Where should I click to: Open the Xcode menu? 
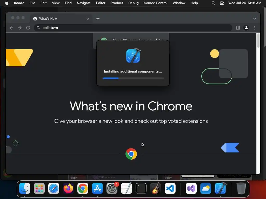point(19,3)
